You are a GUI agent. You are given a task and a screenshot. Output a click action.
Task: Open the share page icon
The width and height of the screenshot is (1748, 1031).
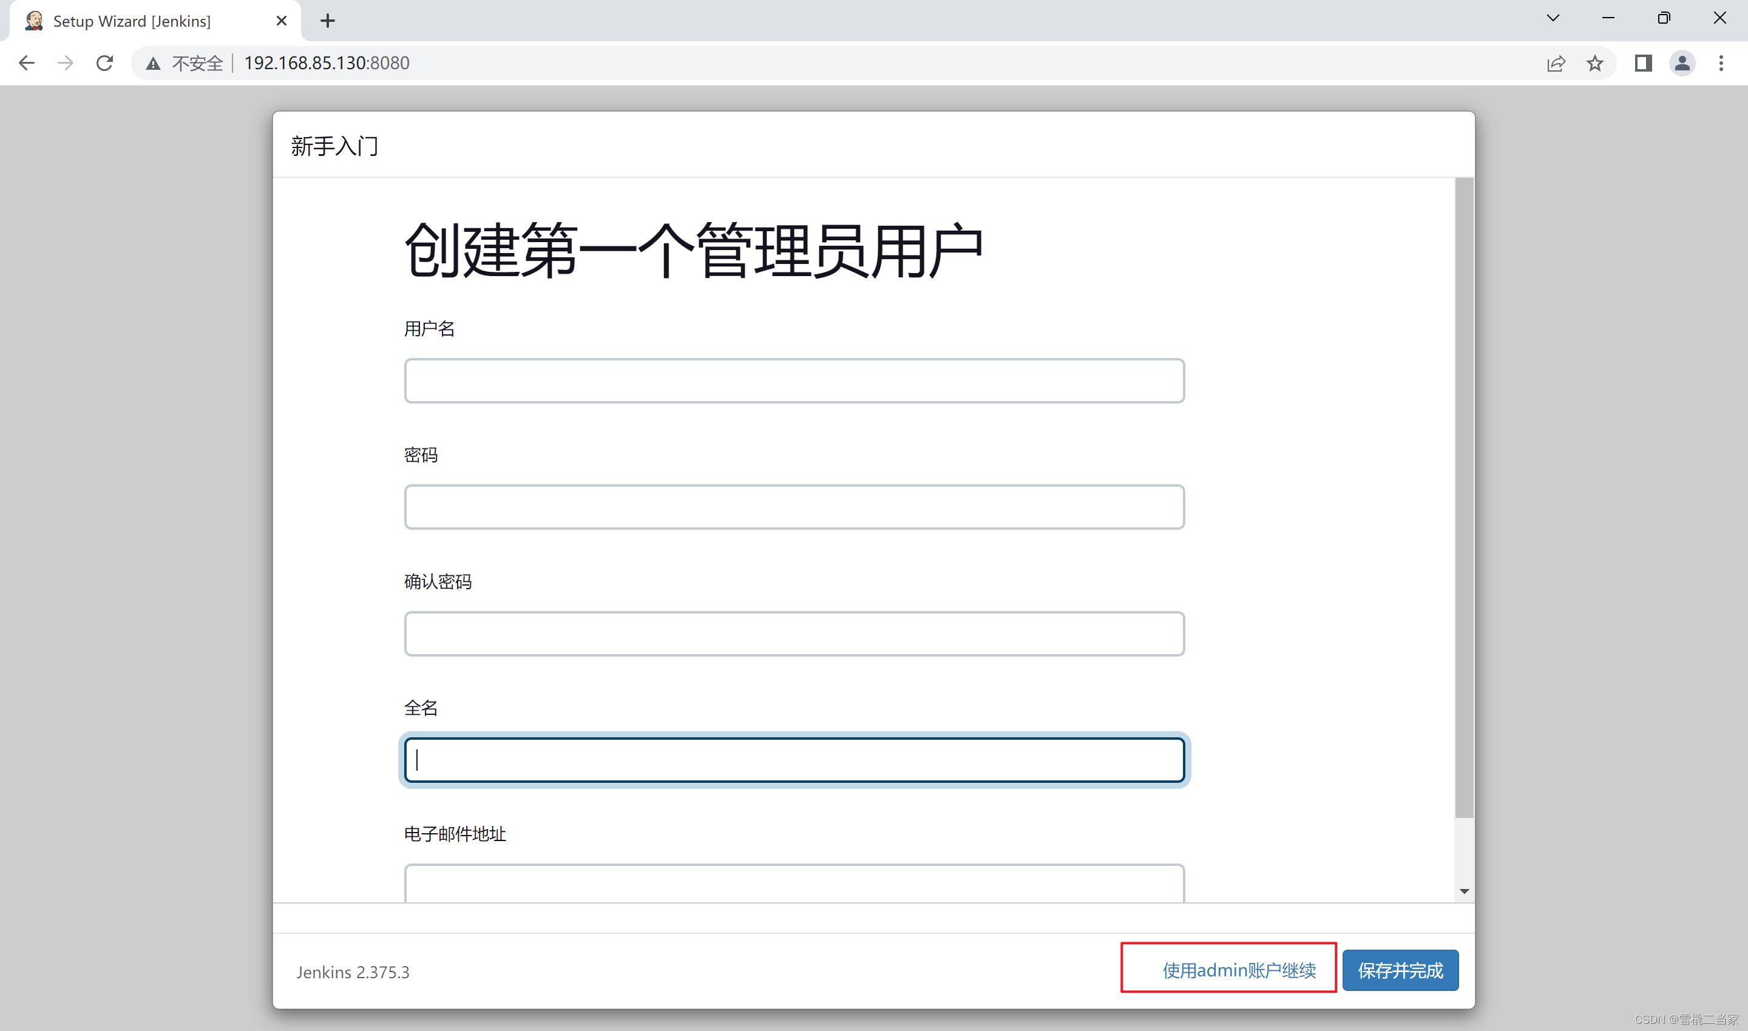[x=1556, y=64]
